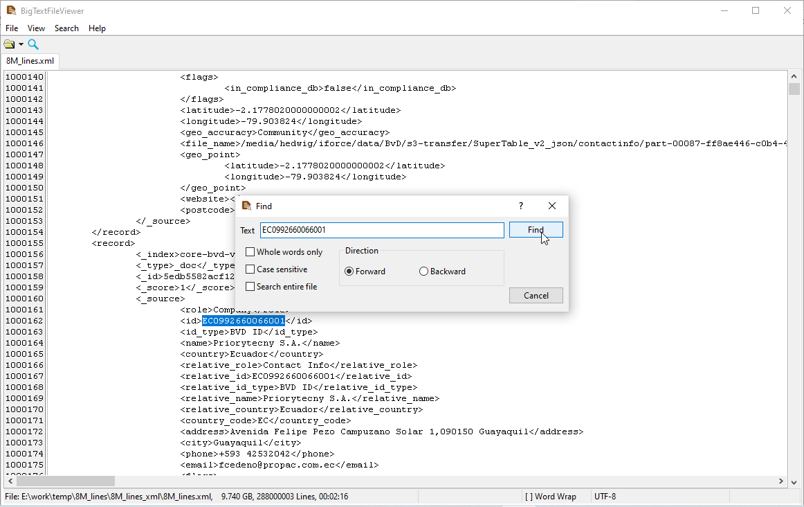Viewport: 804px width, 507px height.
Task: Click the magnifier search toolbar icon
Action: point(33,44)
